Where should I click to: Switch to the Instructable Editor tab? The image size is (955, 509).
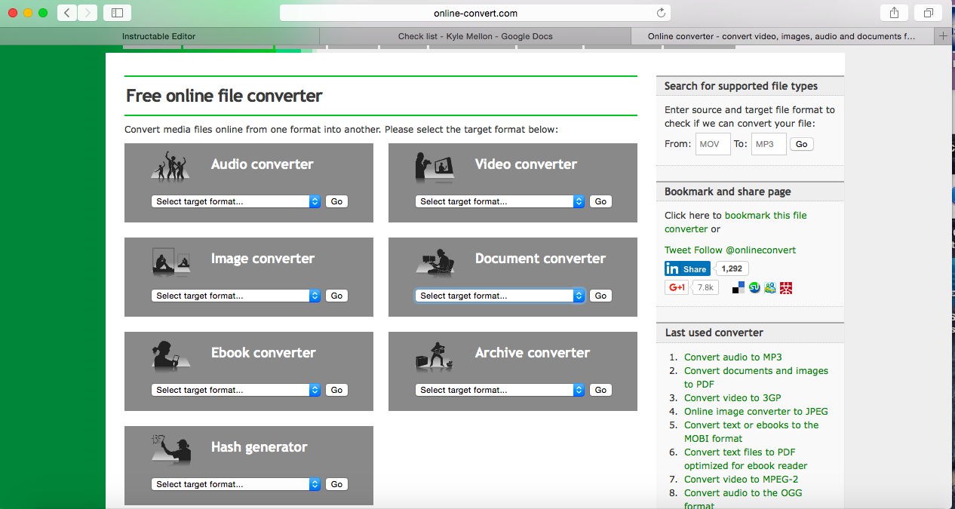(x=159, y=36)
